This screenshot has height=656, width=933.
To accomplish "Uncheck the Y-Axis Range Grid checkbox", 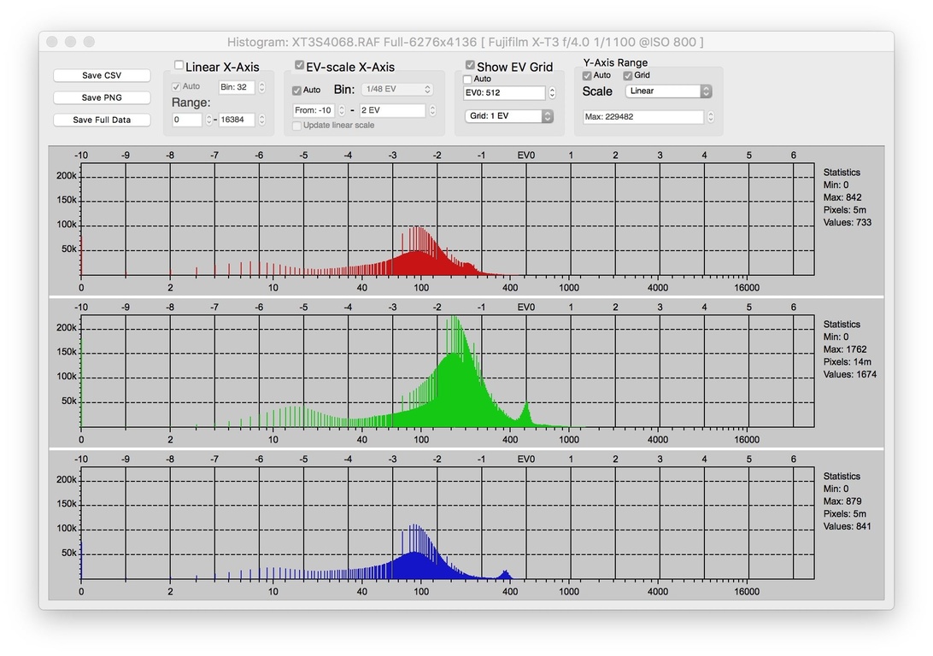I will pyautogui.click(x=628, y=75).
